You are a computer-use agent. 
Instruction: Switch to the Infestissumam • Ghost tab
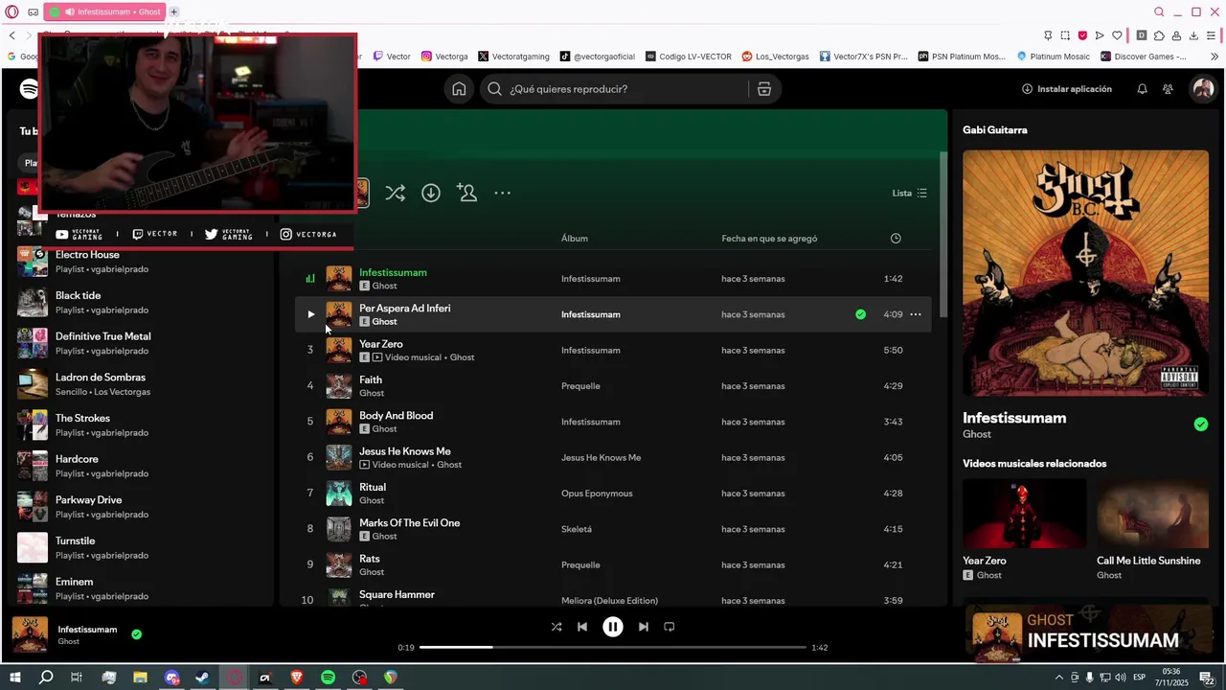coord(105,11)
